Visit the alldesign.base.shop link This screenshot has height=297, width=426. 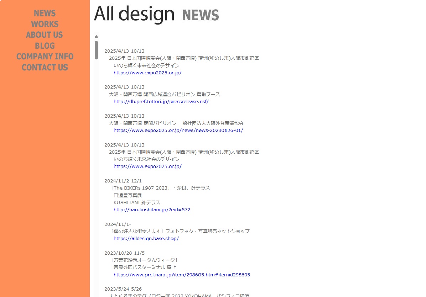(x=146, y=239)
